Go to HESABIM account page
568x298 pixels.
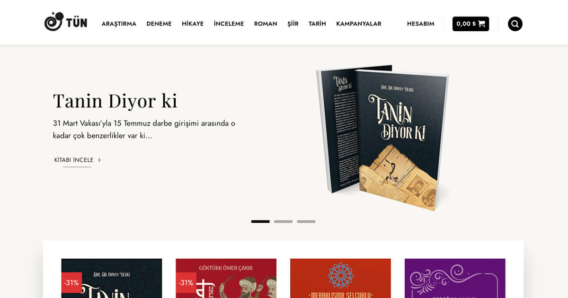[x=421, y=24]
